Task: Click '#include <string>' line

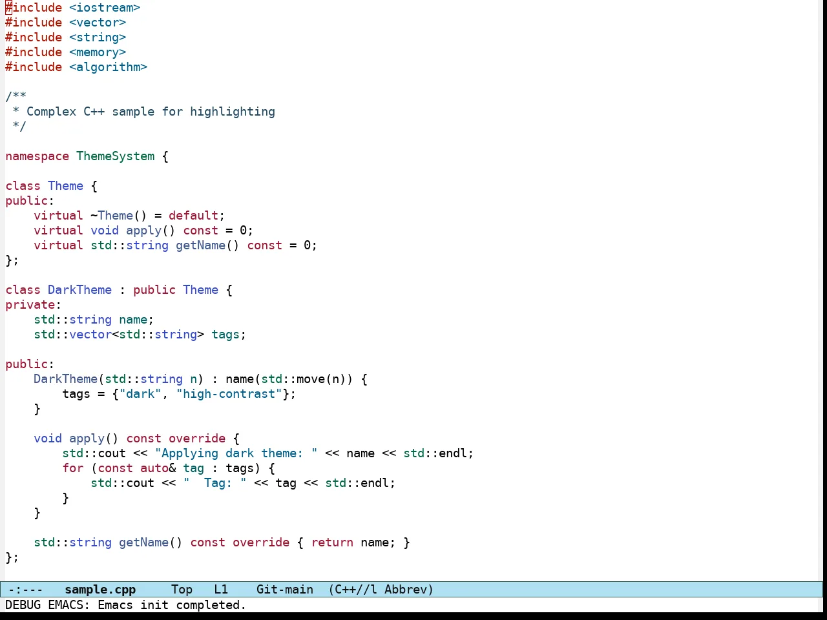Action: tap(66, 37)
